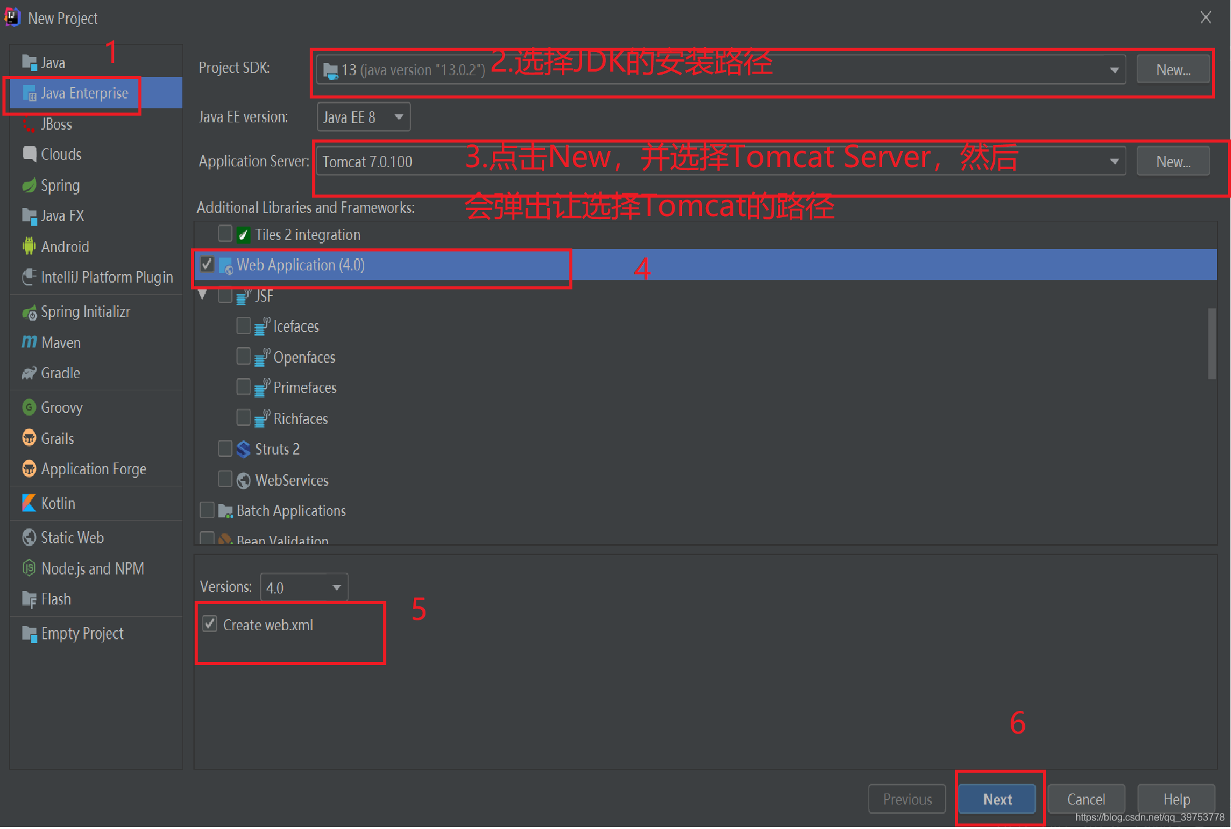Screen dimensions: 1231x829
Task: Click the WebServices globe icon
Action: 244,480
